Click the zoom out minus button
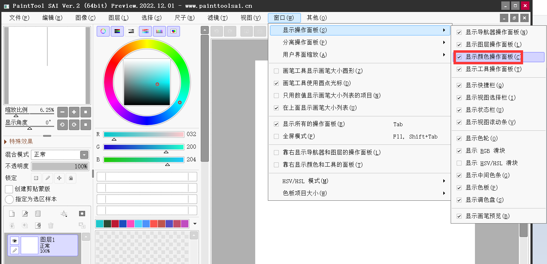The height and width of the screenshot is (264, 547). pyautogui.click(x=63, y=112)
